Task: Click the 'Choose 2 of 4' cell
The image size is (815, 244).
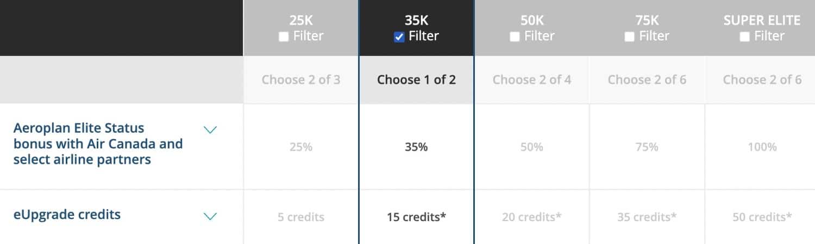Action: (x=531, y=80)
